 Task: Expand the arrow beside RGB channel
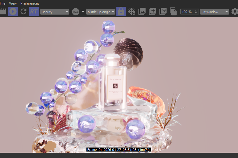[x=83, y=12]
